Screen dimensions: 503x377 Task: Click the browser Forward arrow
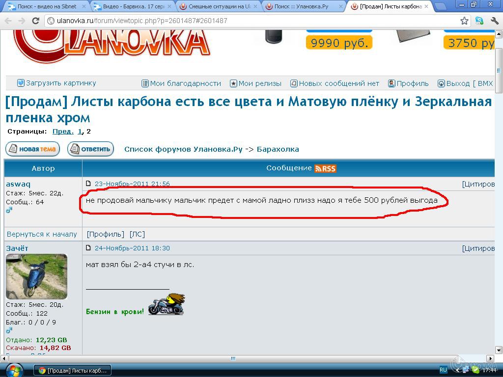(22, 21)
